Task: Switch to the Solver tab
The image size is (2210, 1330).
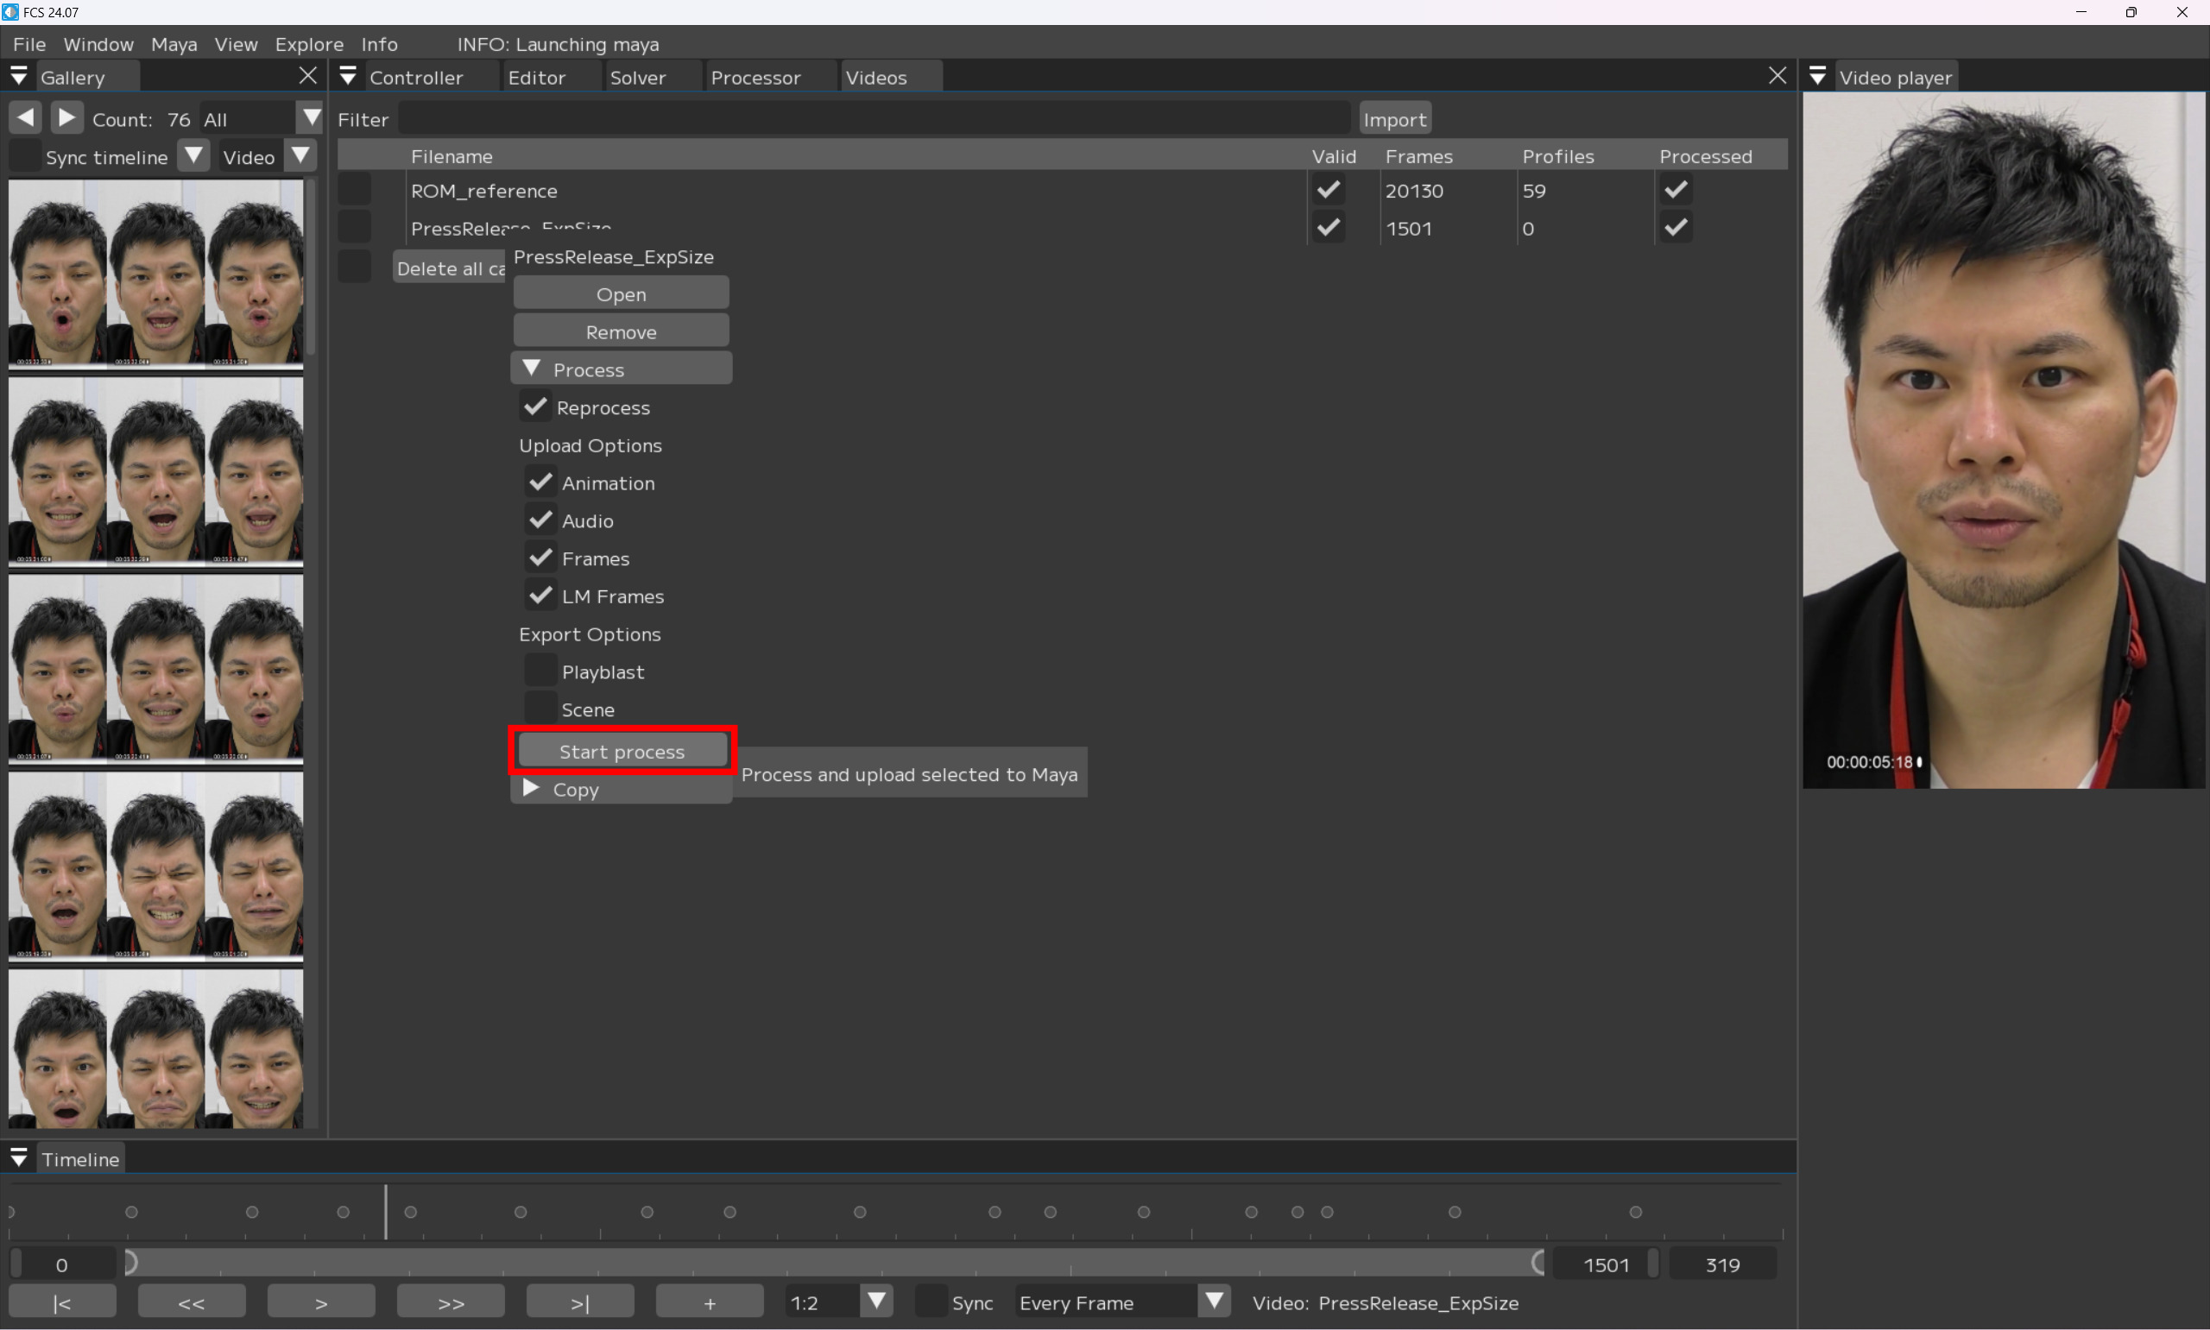Action: click(x=637, y=77)
